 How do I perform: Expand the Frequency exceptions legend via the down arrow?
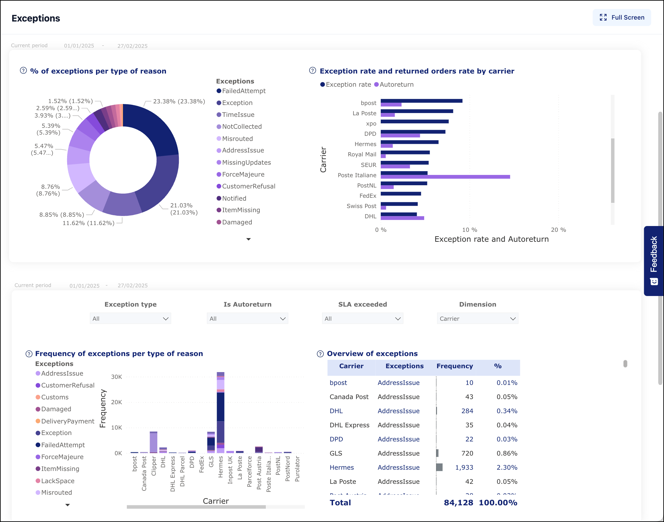[x=67, y=505]
